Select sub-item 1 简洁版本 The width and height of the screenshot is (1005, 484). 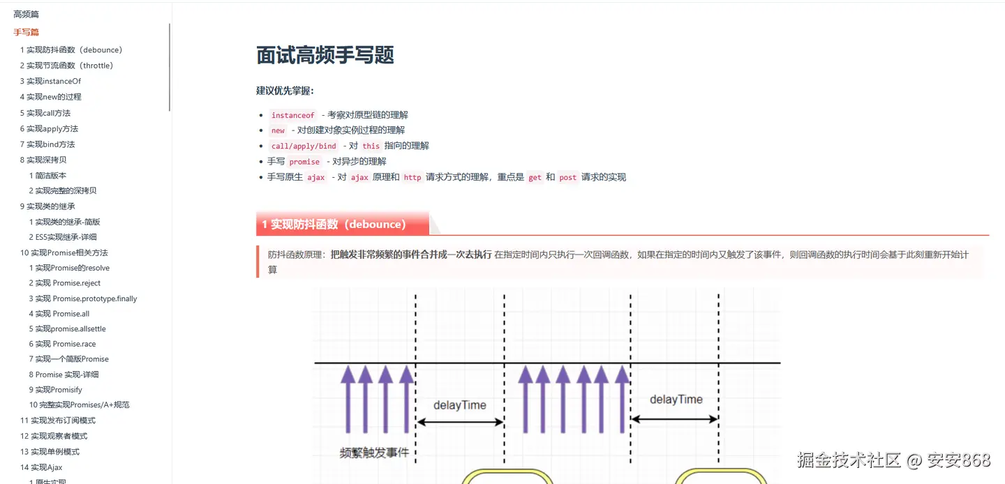click(x=47, y=176)
